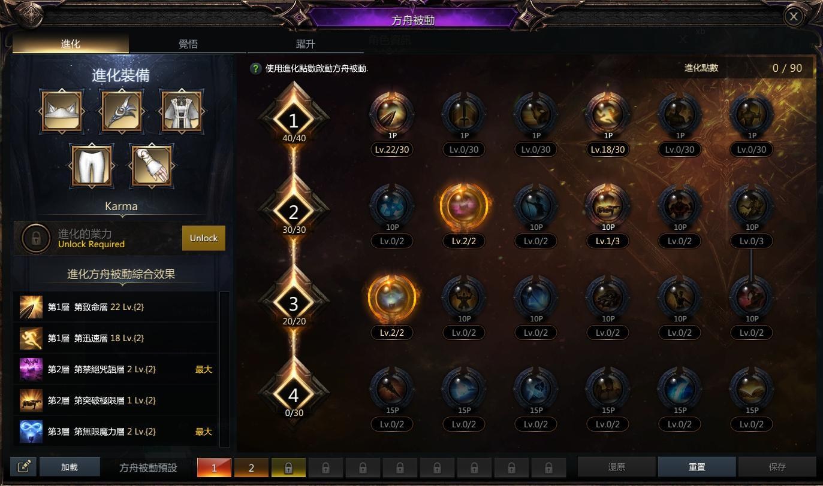823x486 pixels.
Task: Open the 躍升 tab
Action: tap(306, 44)
